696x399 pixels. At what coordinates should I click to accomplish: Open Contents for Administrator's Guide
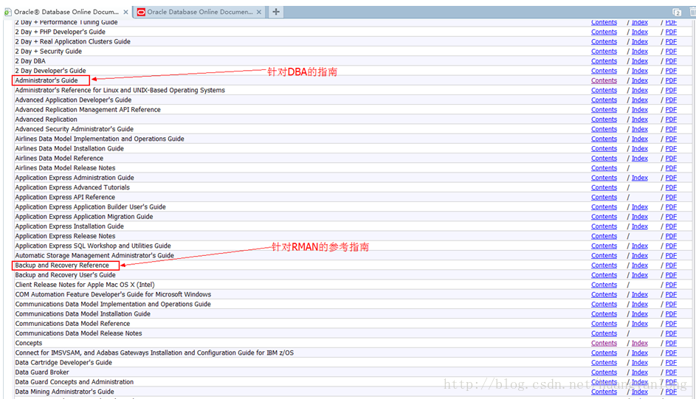pos(604,80)
